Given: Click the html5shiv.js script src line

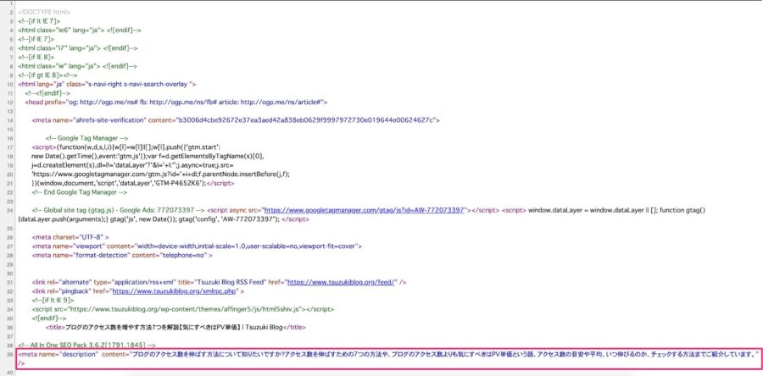Looking at the screenshot, I should click(x=183, y=309).
